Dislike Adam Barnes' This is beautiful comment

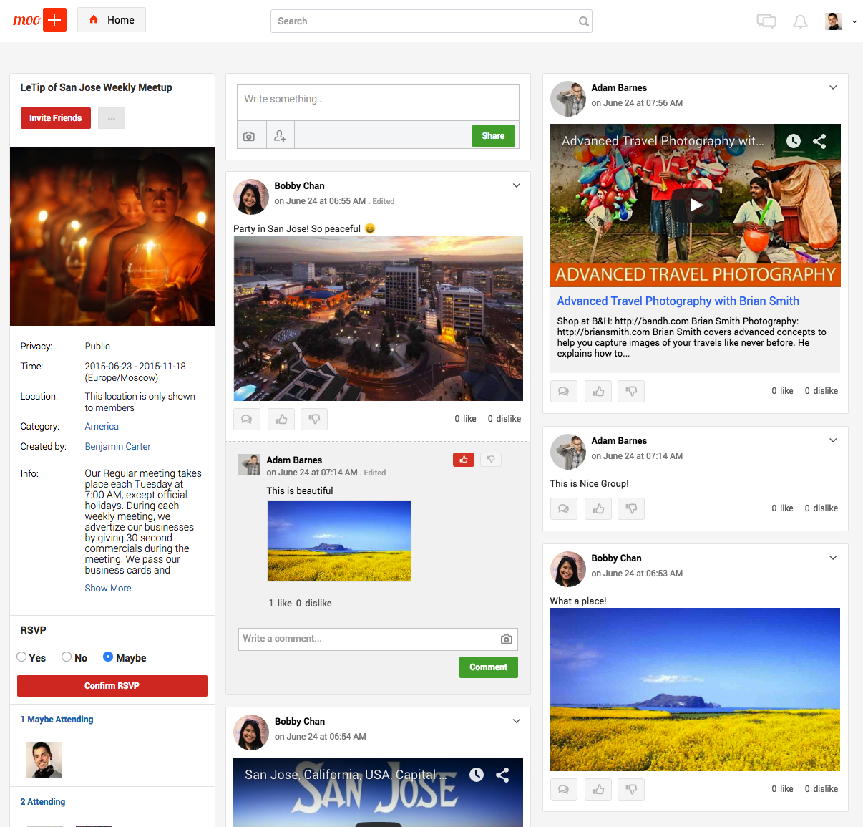point(491,460)
